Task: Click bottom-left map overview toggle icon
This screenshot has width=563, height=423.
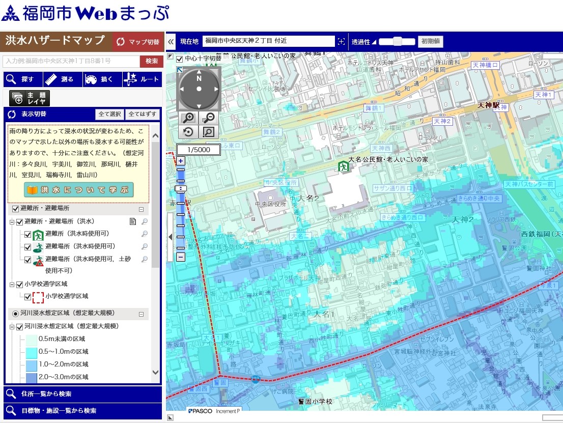Action: point(170,417)
